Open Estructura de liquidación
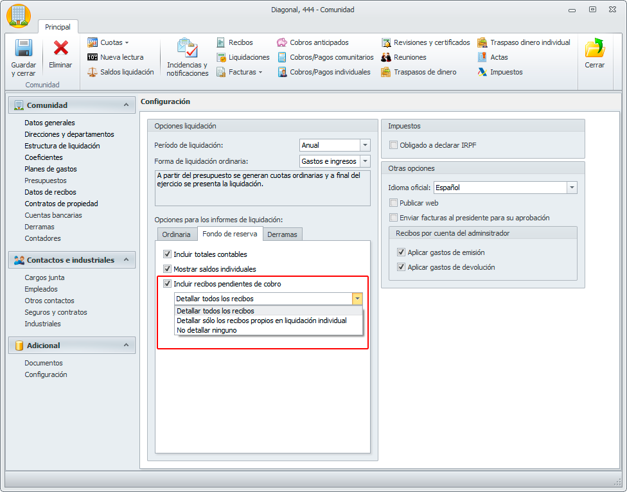Viewport: 627px width, 492px height. coord(62,146)
